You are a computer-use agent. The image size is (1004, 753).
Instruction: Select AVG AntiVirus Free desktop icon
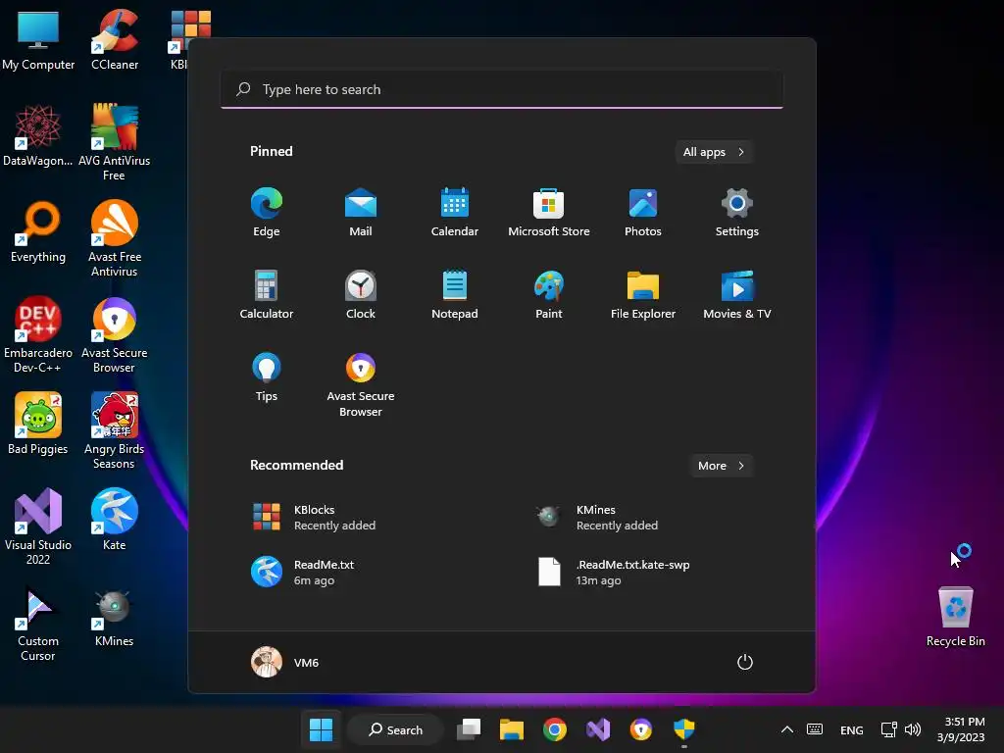(x=115, y=143)
